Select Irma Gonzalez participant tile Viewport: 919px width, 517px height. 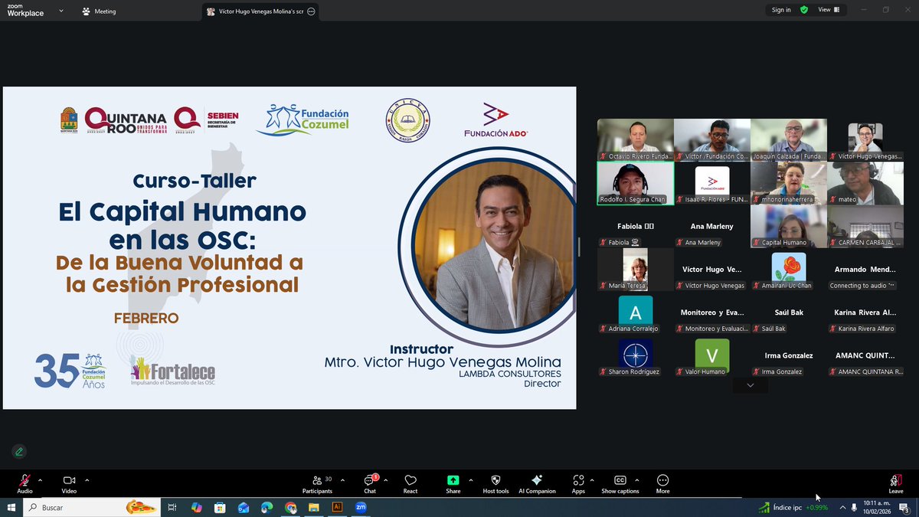pyautogui.click(x=789, y=356)
